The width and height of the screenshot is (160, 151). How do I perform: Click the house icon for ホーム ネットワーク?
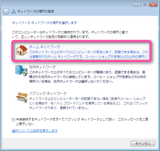coord(22,51)
